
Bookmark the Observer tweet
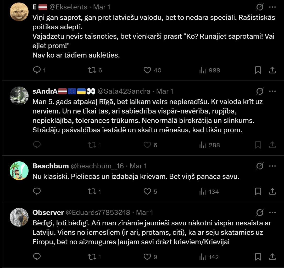click(258, 257)
